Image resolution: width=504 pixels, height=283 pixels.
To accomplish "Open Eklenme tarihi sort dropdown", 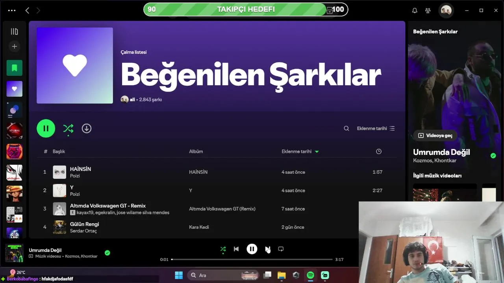I will click(376, 129).
